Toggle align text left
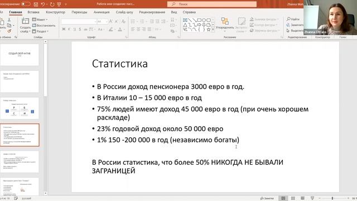 coord(133,29)
